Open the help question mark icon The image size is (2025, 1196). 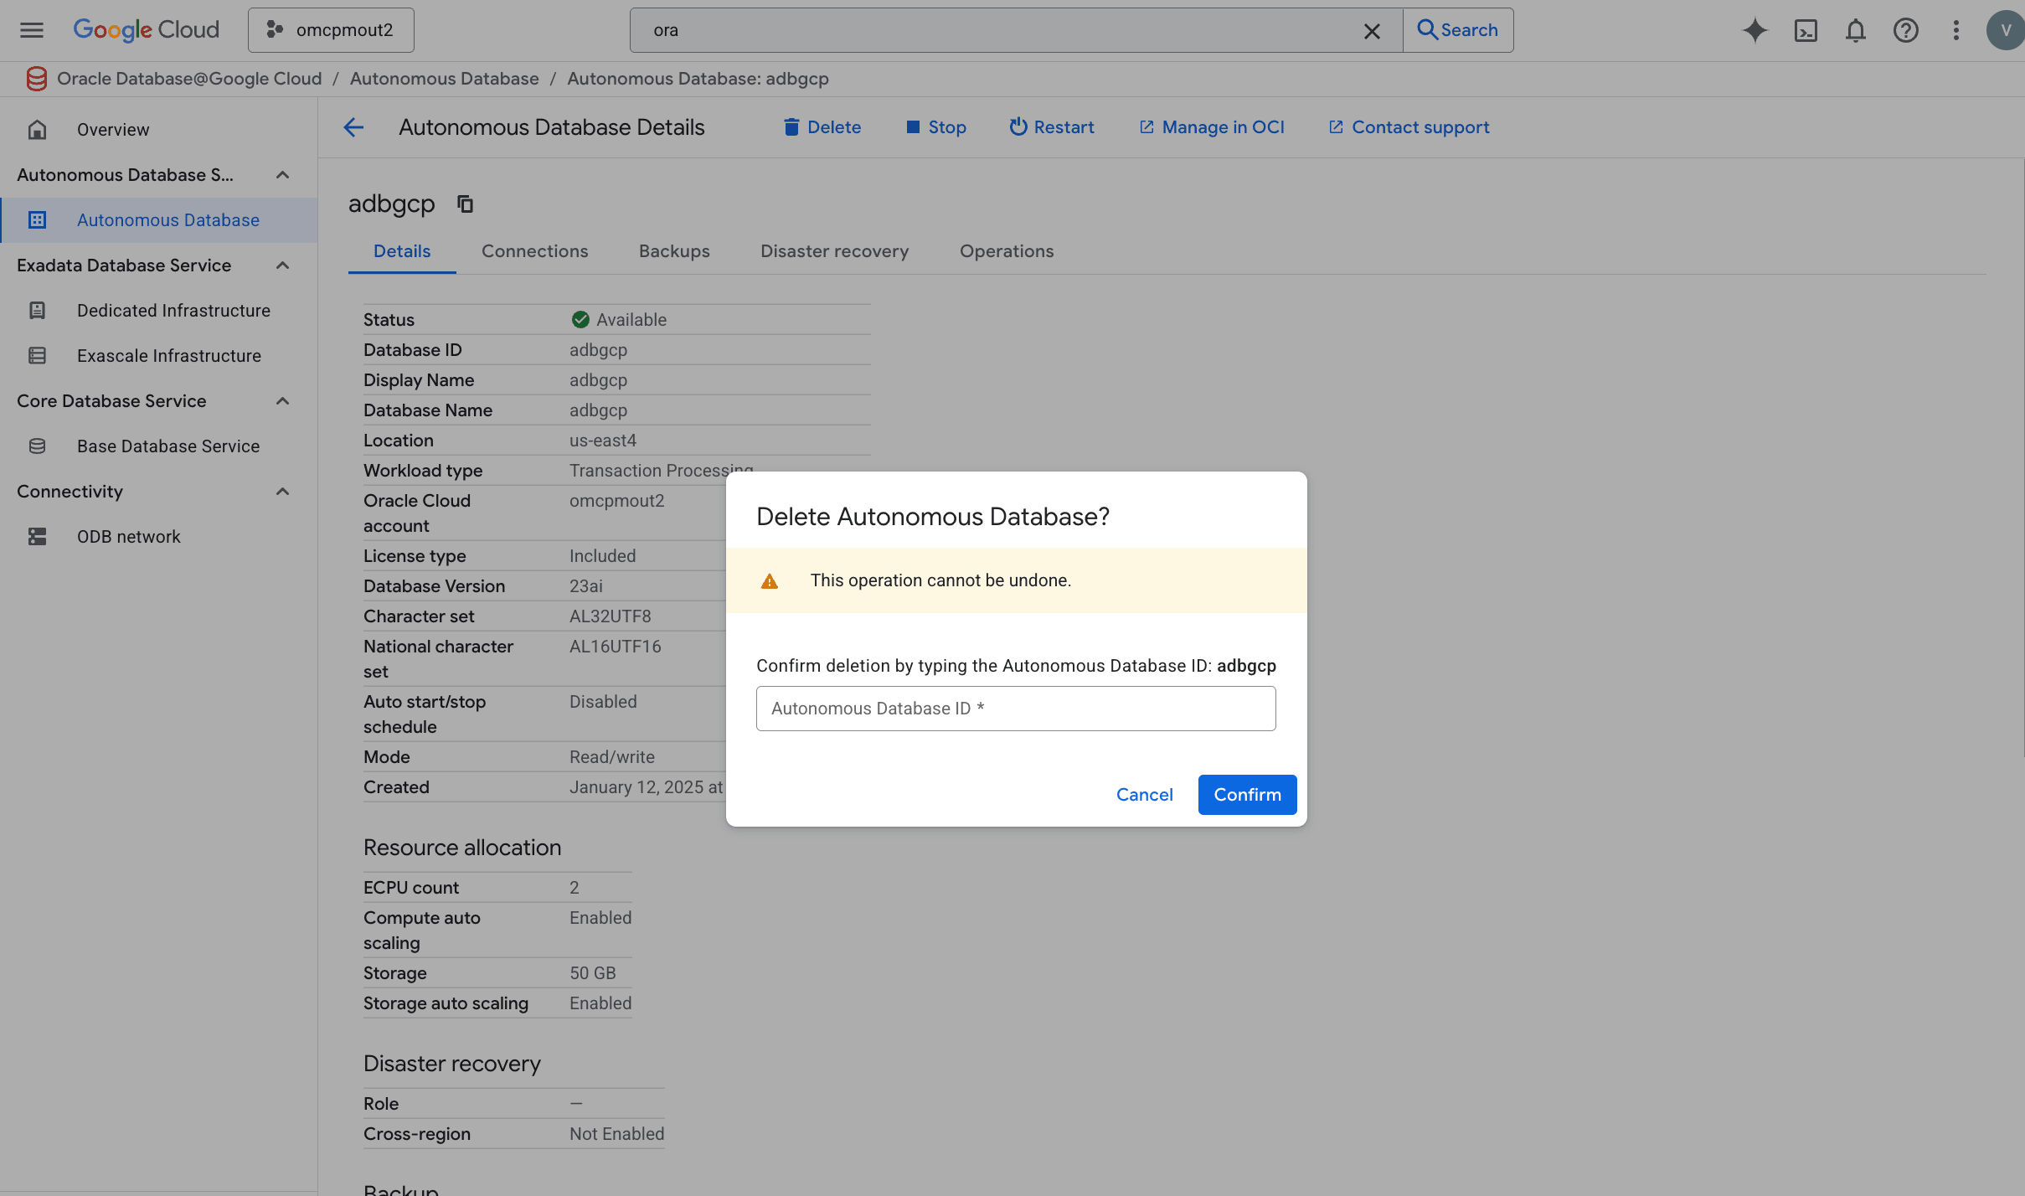(1906, 30)
